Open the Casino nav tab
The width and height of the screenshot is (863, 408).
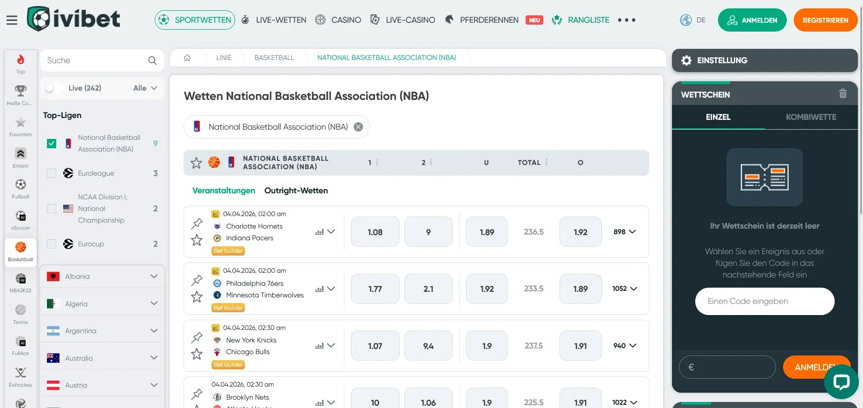(x=338, y=20)
